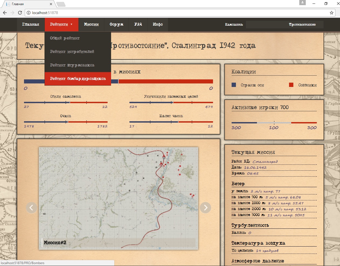Click the Атмосферное давление heading
The image size is (340, 266).
(258, 261)
